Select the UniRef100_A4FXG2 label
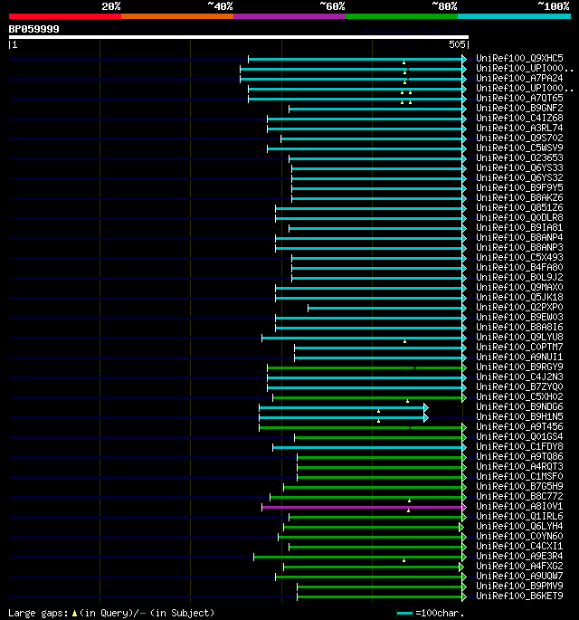Viewport: 579px width, 620px height. [519, 567]
